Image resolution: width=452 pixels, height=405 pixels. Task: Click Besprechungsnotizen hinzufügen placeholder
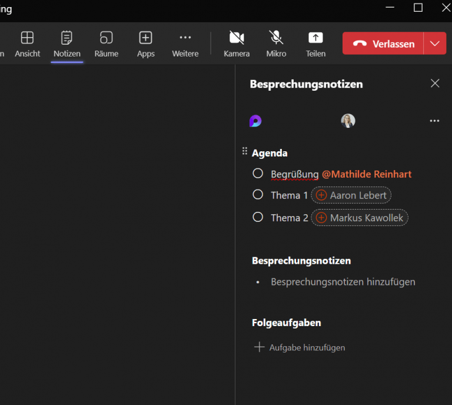343,282
